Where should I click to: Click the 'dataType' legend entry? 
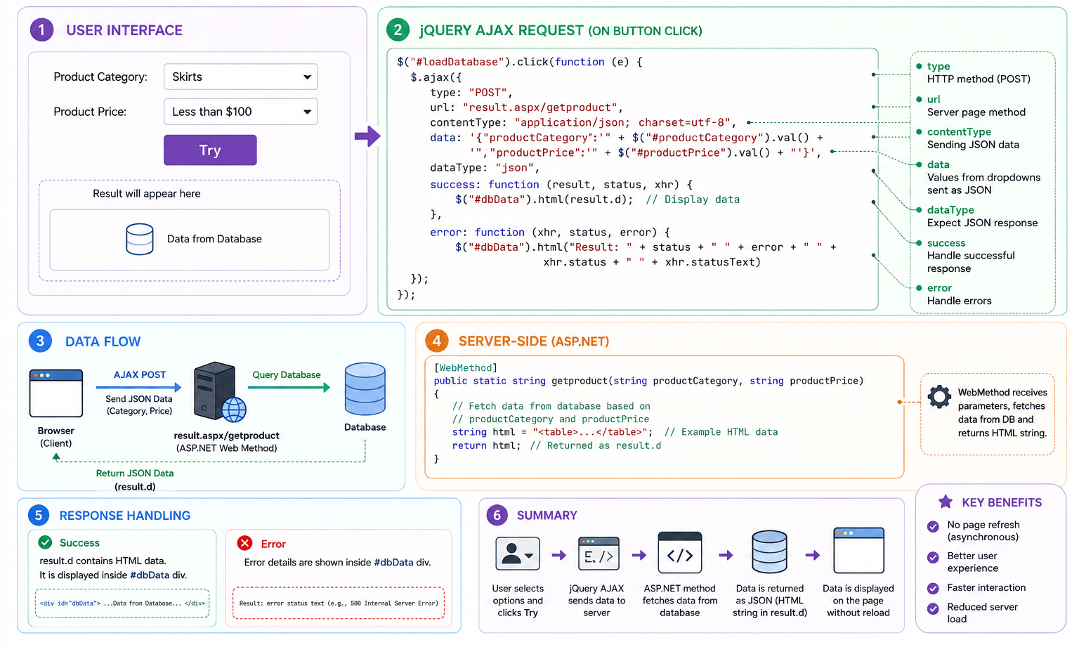pyautogui.click(x=981, y=216)
